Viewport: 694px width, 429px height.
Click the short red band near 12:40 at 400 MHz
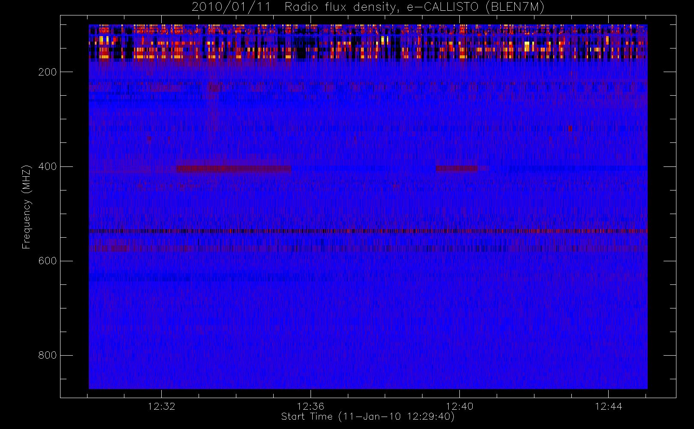[456, 169]
